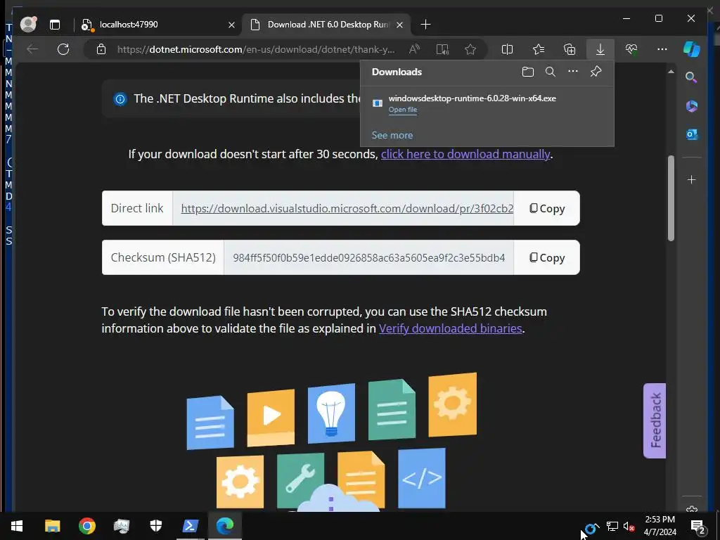Go back to previous page
The height and width of the screenshot is (540, 720).
(x=32, y=49)
